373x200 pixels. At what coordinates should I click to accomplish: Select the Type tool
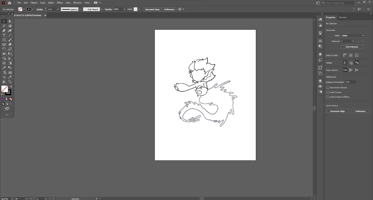[4, 35]
